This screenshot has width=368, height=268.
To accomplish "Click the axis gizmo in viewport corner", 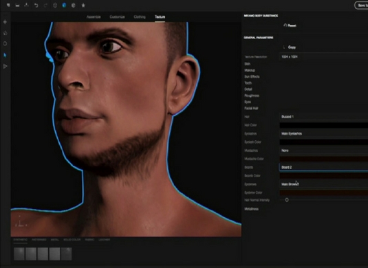I will 21,221.
